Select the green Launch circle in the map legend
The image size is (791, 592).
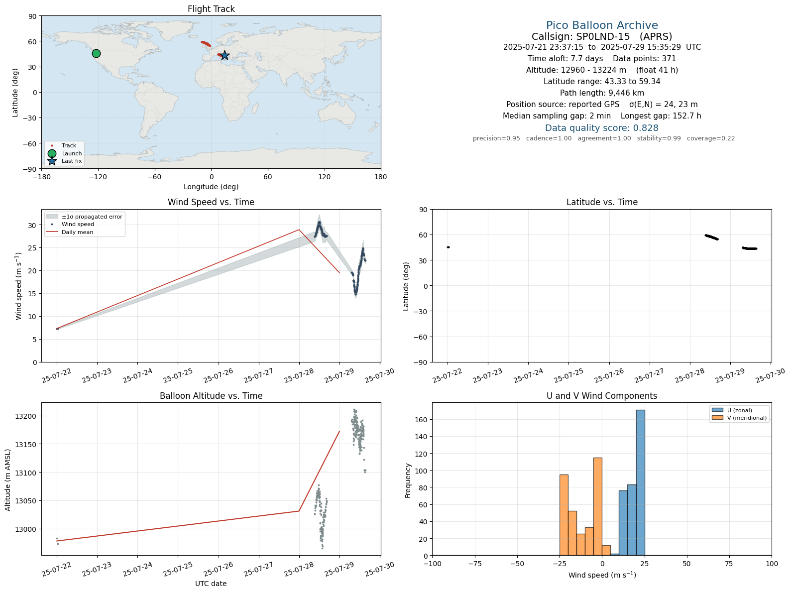pos(52,153)
